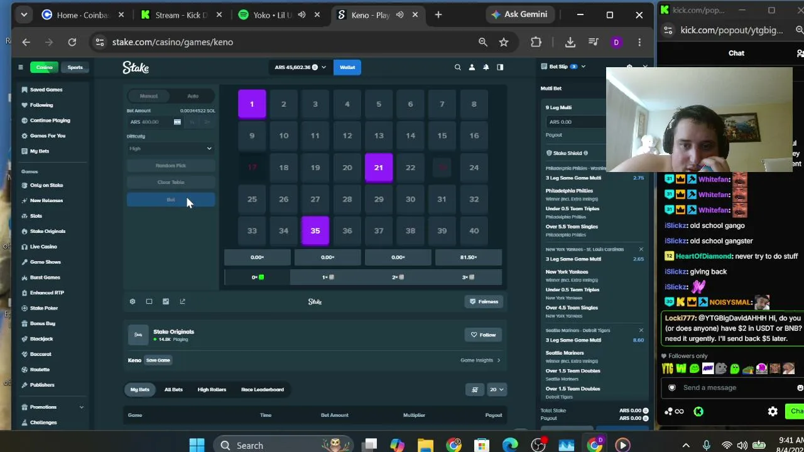Open the Windows Start menu
804x452 pixels.
coord(197,445)
